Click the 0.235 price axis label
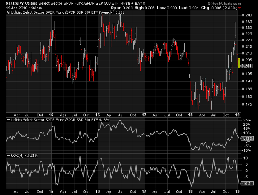The width and height of the screenshot is (258, 195). 247,21
